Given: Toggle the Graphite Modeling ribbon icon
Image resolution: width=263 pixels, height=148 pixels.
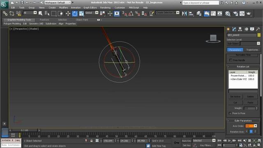Looking at the screenshot, I should pyautogui.click(x=207, y=14).
